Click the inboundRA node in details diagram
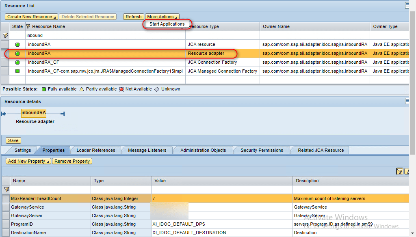Image resolution: width=416 pixels, height=237 pixels. pyautogui.click(x=33, y=113)
